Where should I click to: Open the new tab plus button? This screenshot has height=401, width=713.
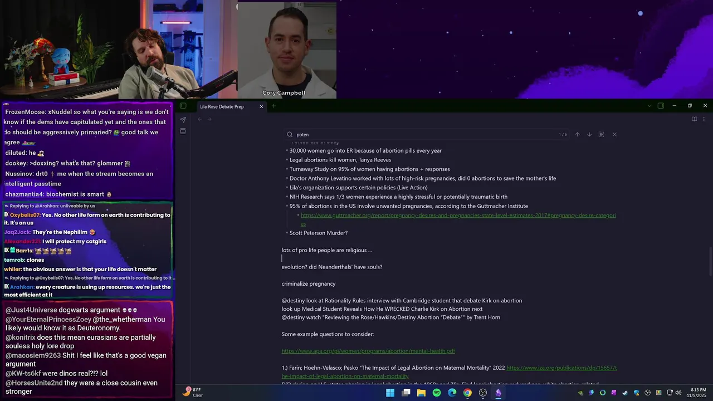(274, 106)
